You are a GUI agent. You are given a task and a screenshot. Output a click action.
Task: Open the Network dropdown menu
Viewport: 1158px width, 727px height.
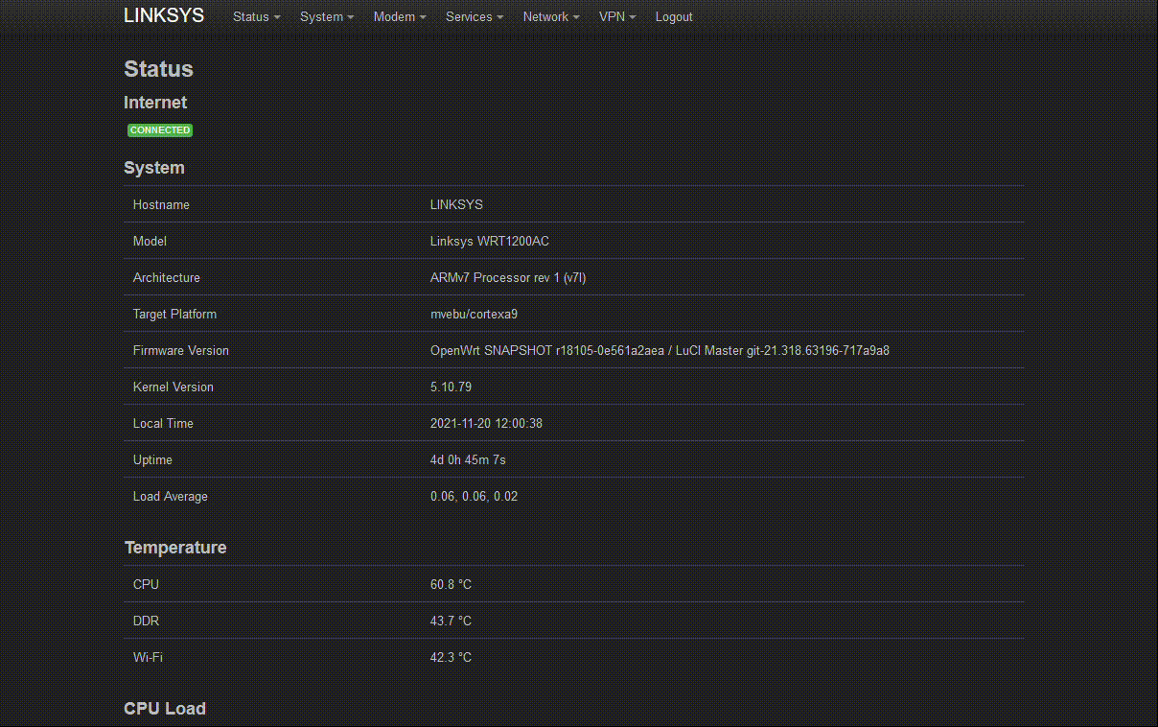click(x=551, y=16)
